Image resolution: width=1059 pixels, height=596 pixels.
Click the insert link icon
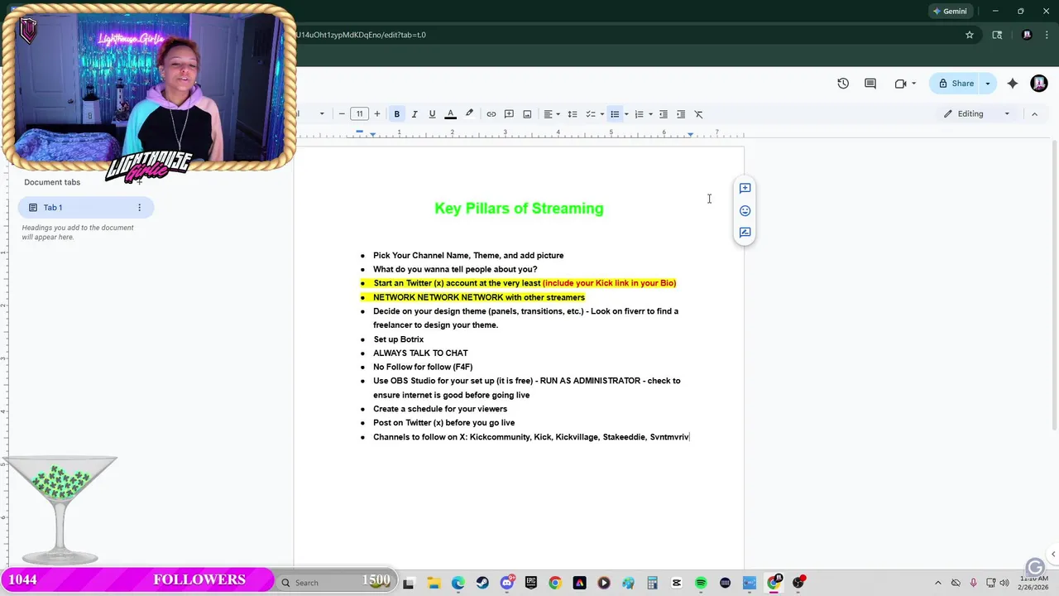coord(491,114)
